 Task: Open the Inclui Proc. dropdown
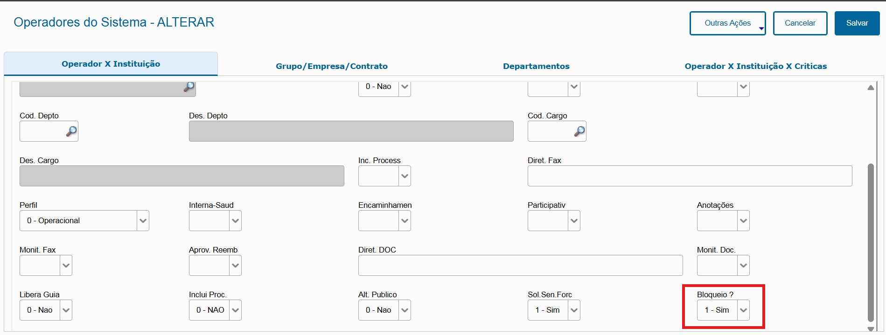tap(235, 310)
